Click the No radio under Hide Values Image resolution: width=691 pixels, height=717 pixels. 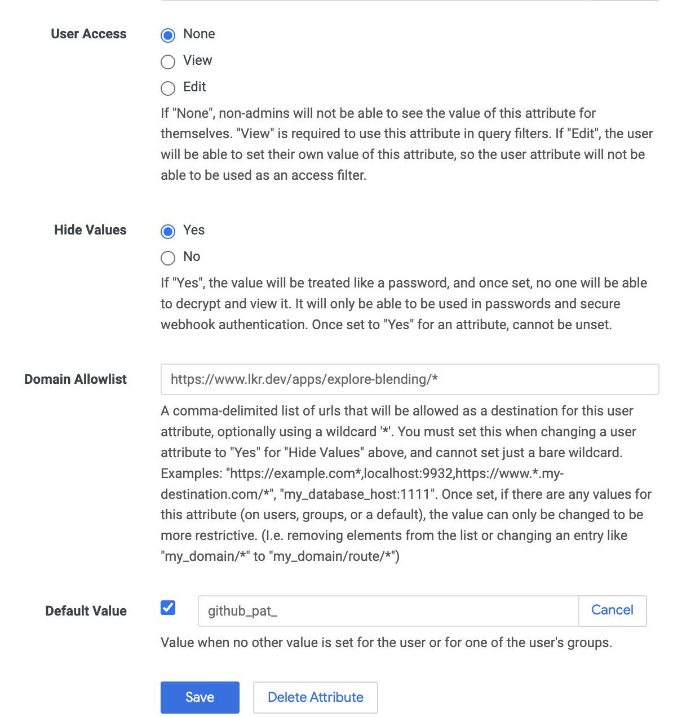tap(167, 258)
